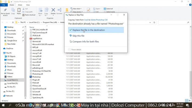Select Local Disk (D:) in the navigation pane

12,83
